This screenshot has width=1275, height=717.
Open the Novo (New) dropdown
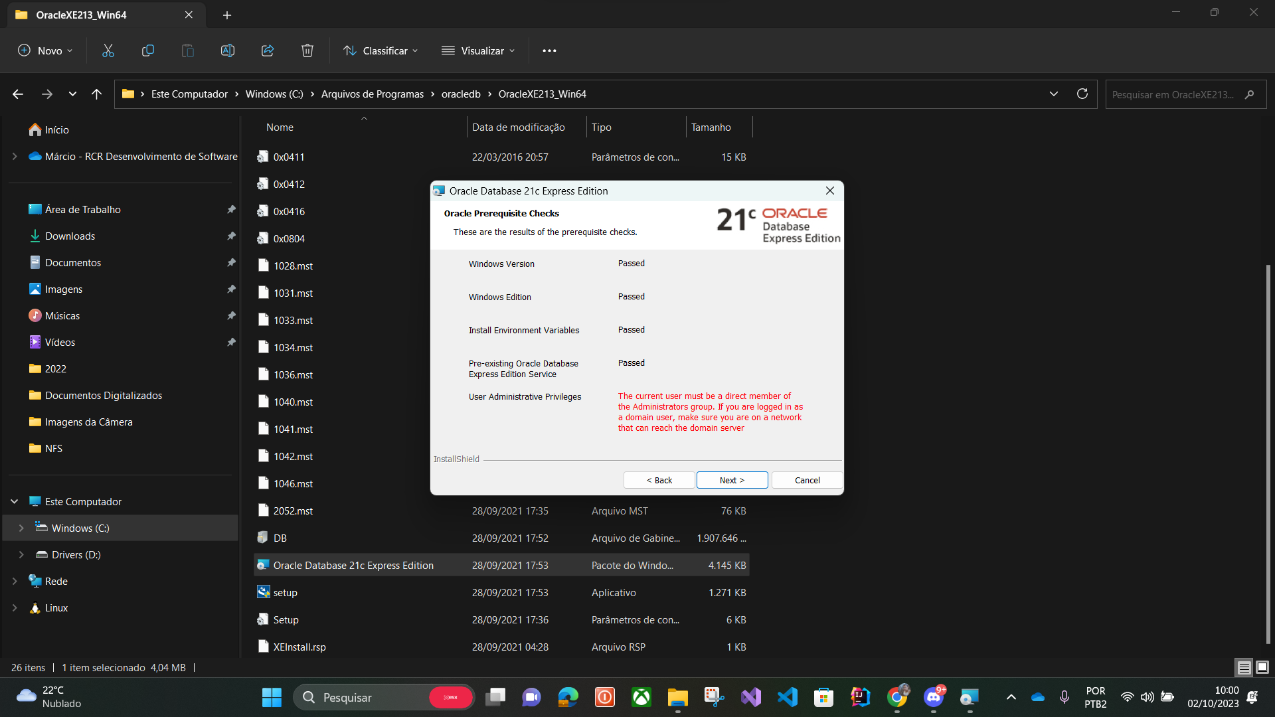(x=45, y=50)
